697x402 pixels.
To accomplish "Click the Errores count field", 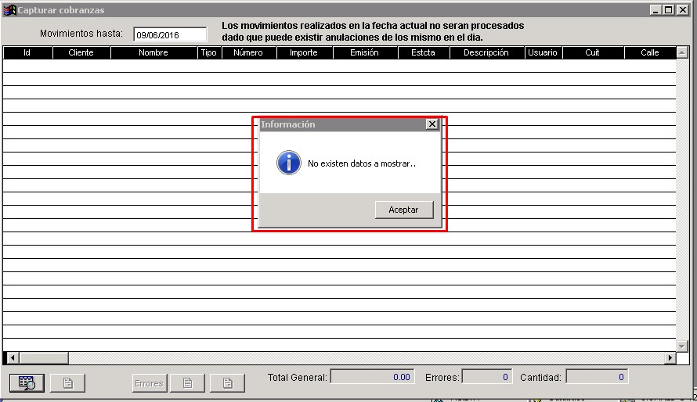I will coord(487,377).
